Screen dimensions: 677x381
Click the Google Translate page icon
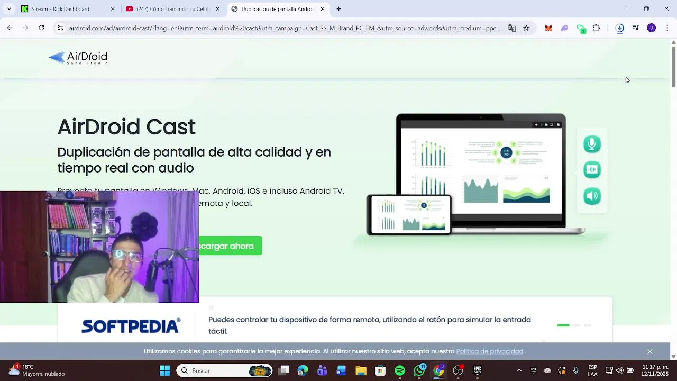pyautogui.click(x=512, y=28)
